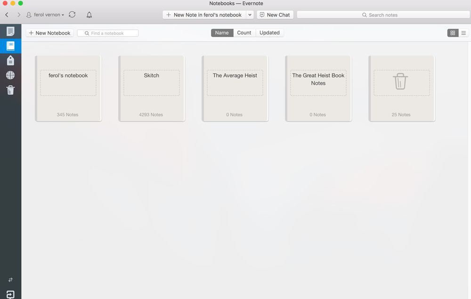Screen dimensions: 471x299
Task: Sort notebooks by Name
Action: pos(222,32)
